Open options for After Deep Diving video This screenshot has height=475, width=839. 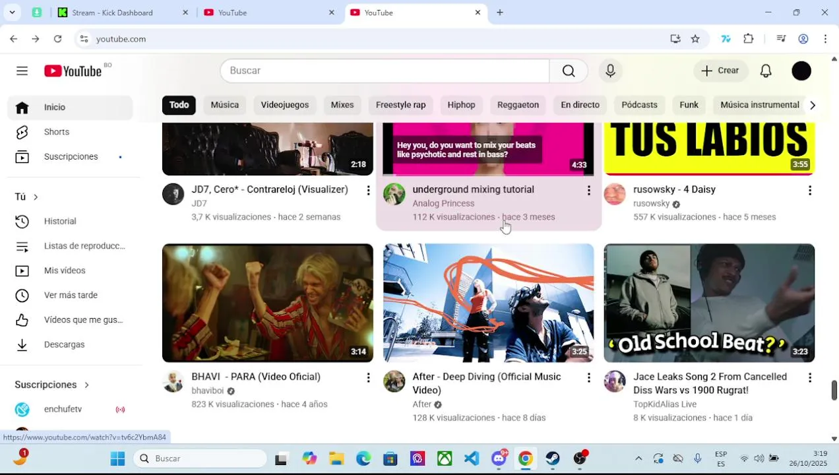tap(589, 378)
